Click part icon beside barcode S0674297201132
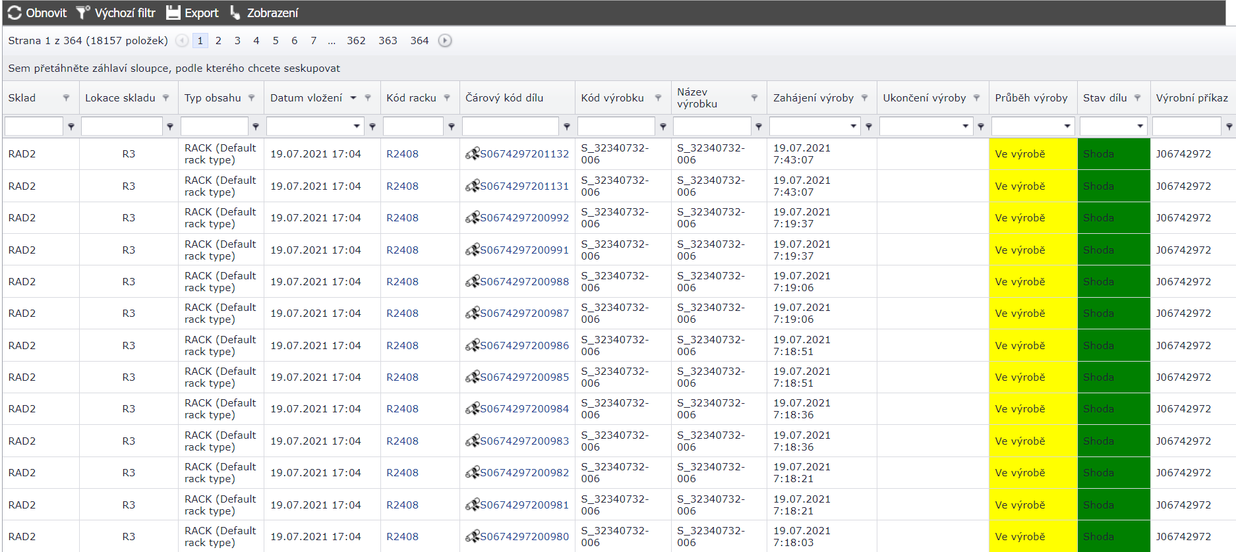 click(472, 154)
